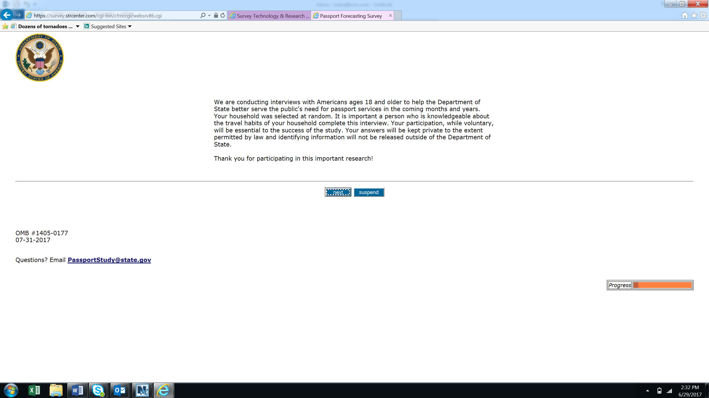Click the browser forward arrow button
Screen dimensions: 709x398
click(x=19, y=15)
